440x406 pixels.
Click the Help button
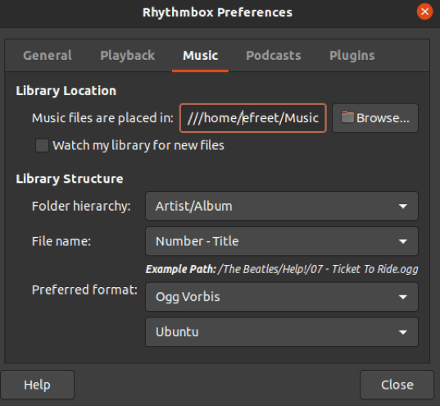(38, 385)
